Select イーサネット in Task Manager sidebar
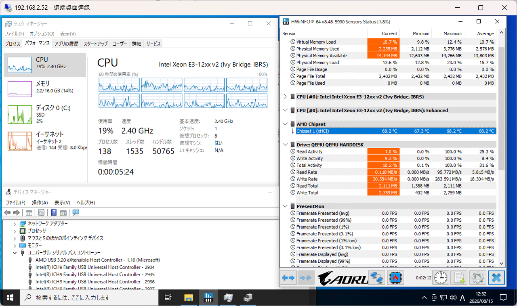This screenshot has height=306, width=517. point(45,140)
